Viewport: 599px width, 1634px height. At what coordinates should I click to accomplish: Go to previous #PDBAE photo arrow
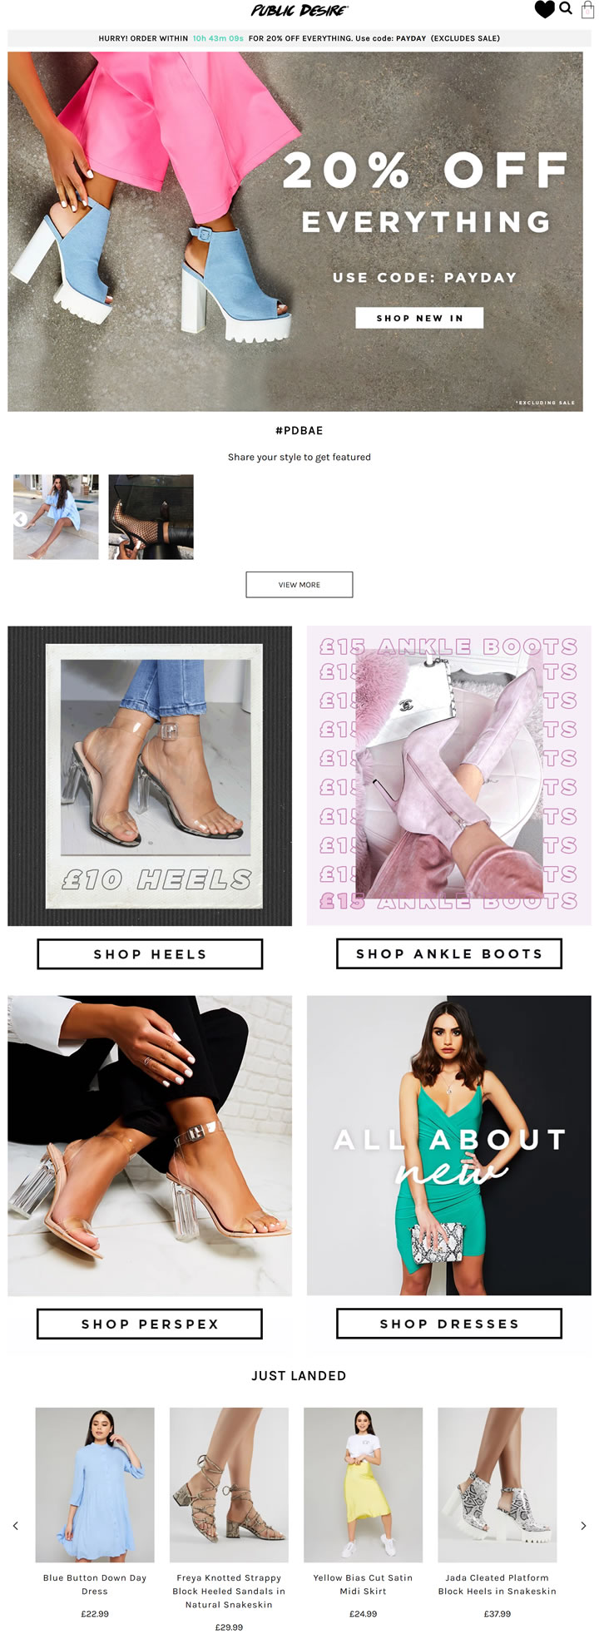click(20, 519)
